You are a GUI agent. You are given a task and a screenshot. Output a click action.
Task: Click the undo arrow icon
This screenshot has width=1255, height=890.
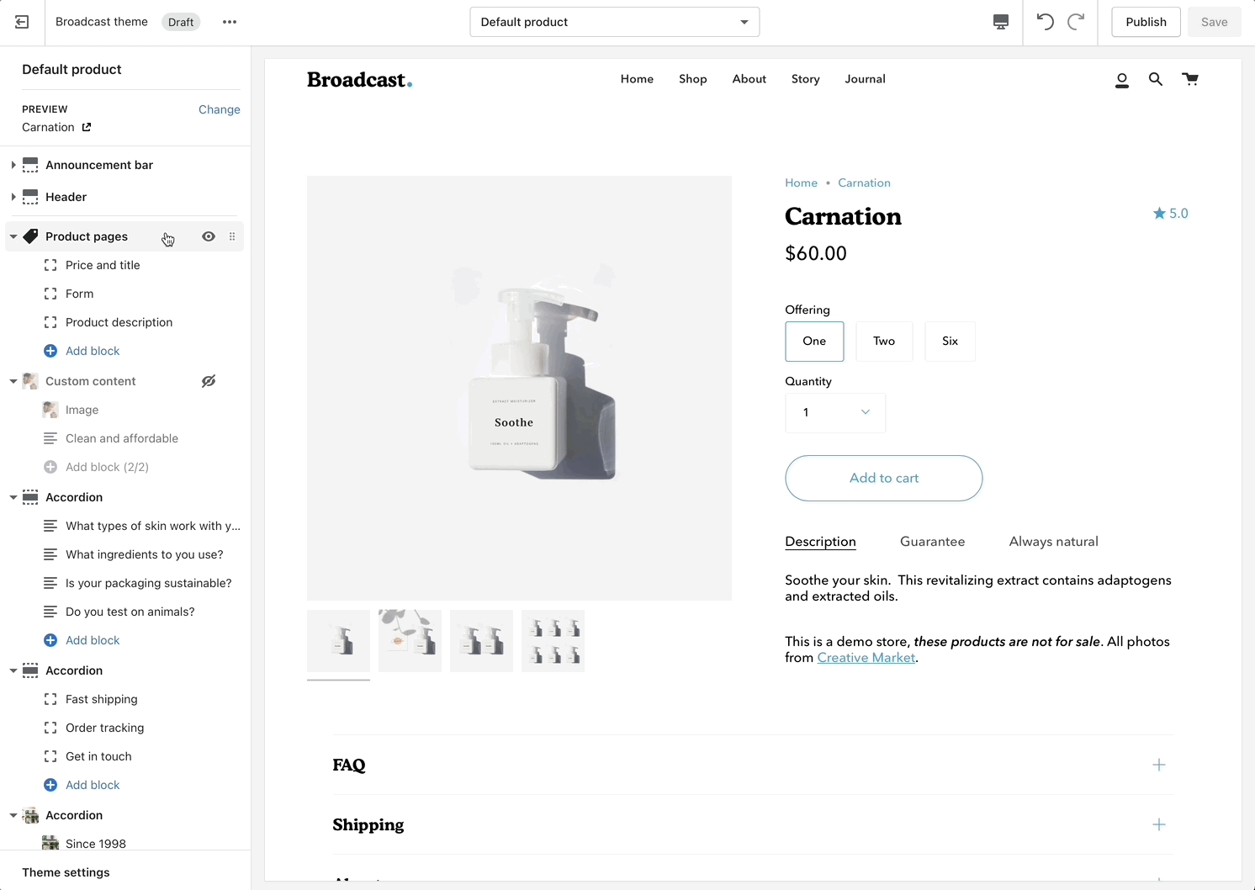coord(1045,22)
